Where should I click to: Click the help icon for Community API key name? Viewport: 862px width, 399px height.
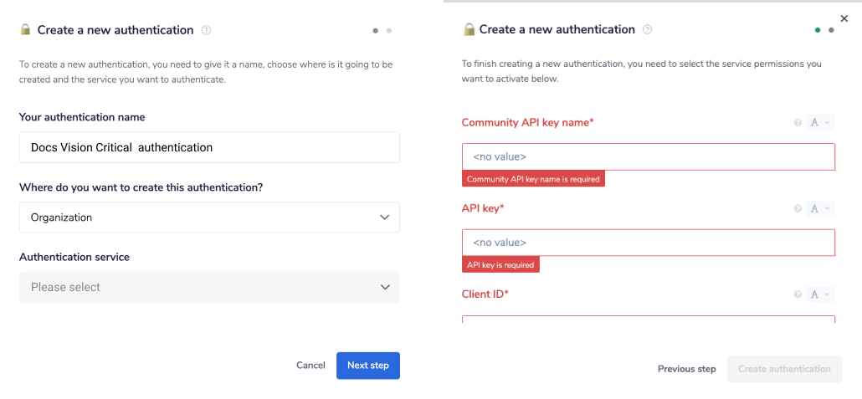(798, 123)
